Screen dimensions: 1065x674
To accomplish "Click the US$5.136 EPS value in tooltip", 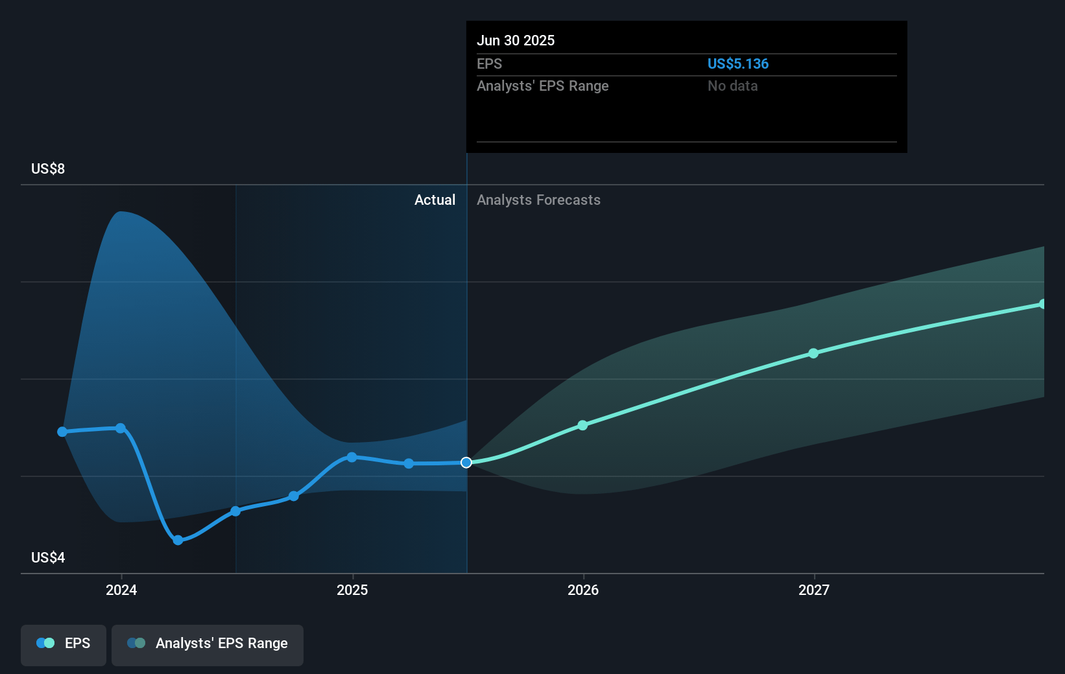I will [x=738, y=64].
